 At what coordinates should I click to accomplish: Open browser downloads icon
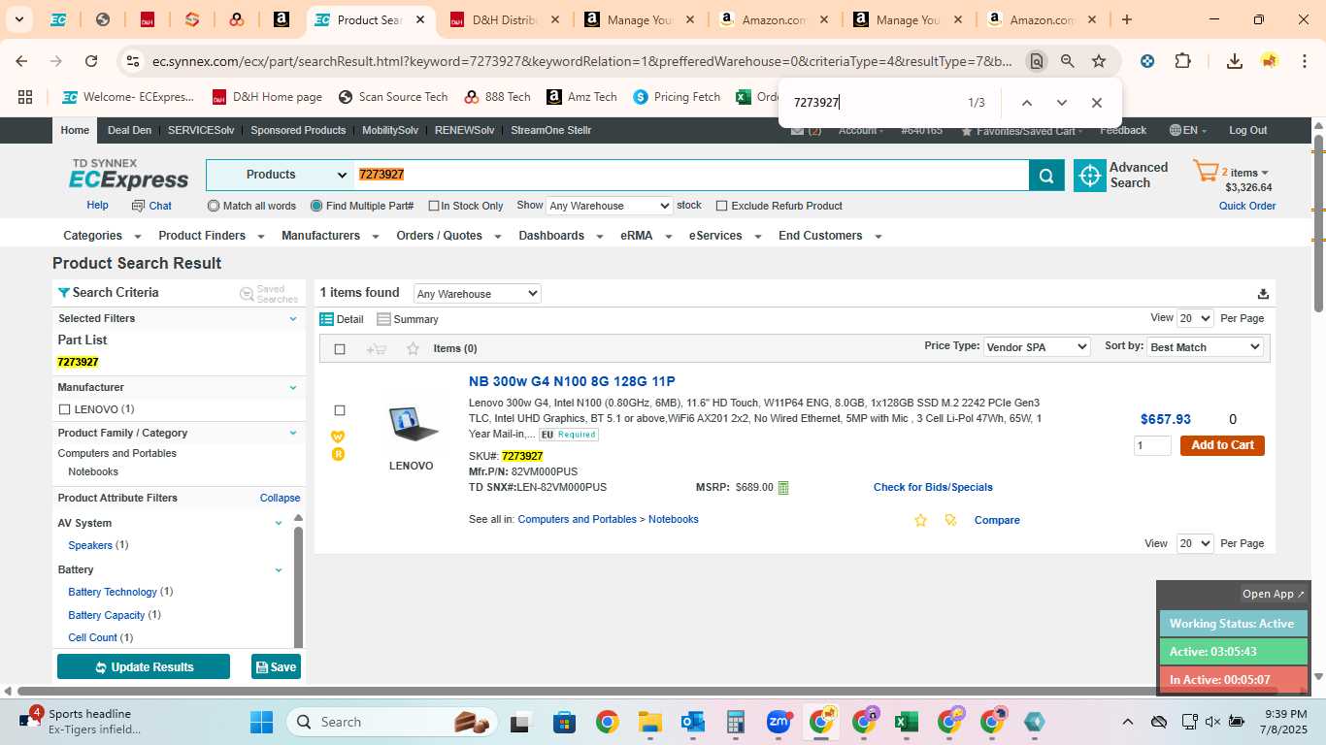1234,61
